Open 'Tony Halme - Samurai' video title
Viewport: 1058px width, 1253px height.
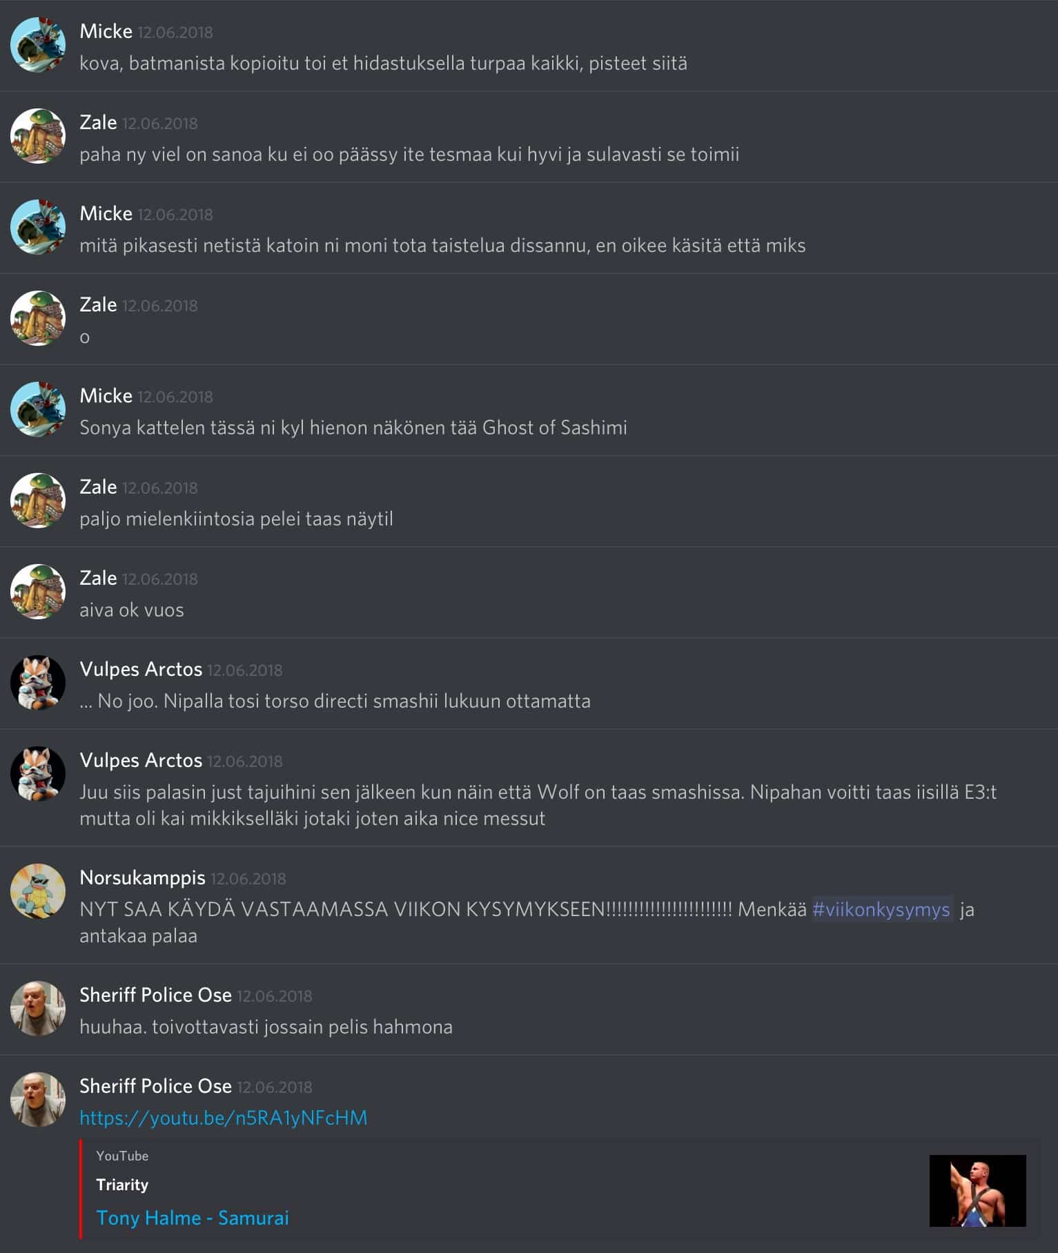tap(193, 1218)
